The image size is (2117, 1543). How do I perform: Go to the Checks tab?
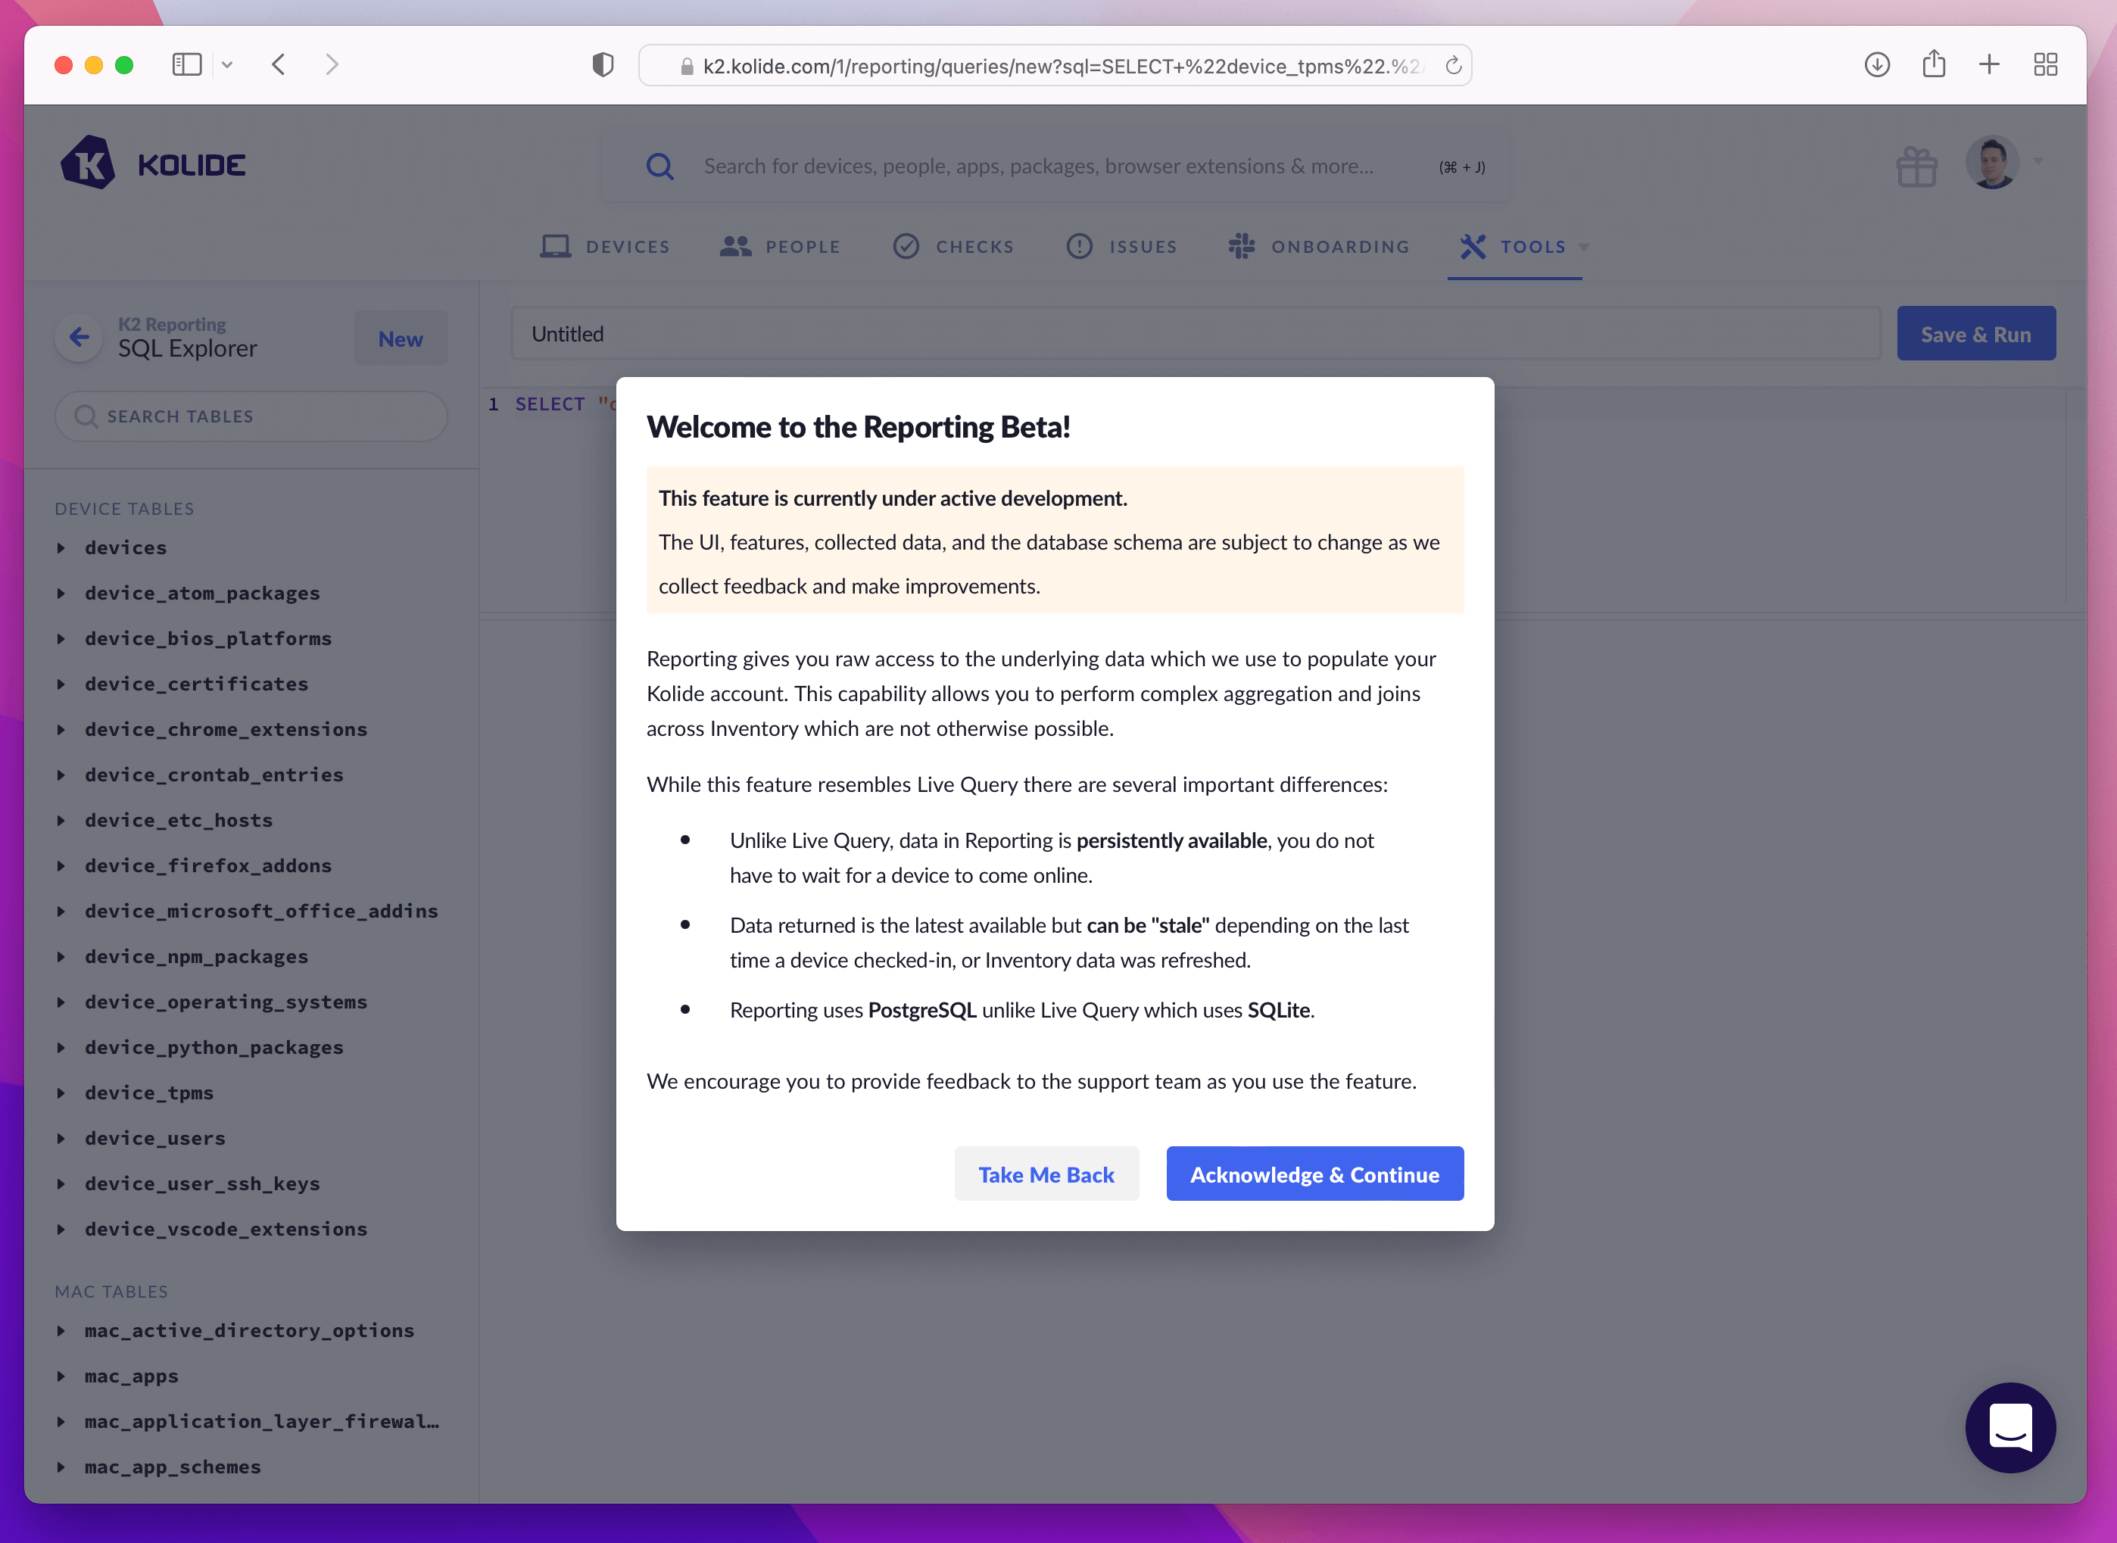pos(954,247)
